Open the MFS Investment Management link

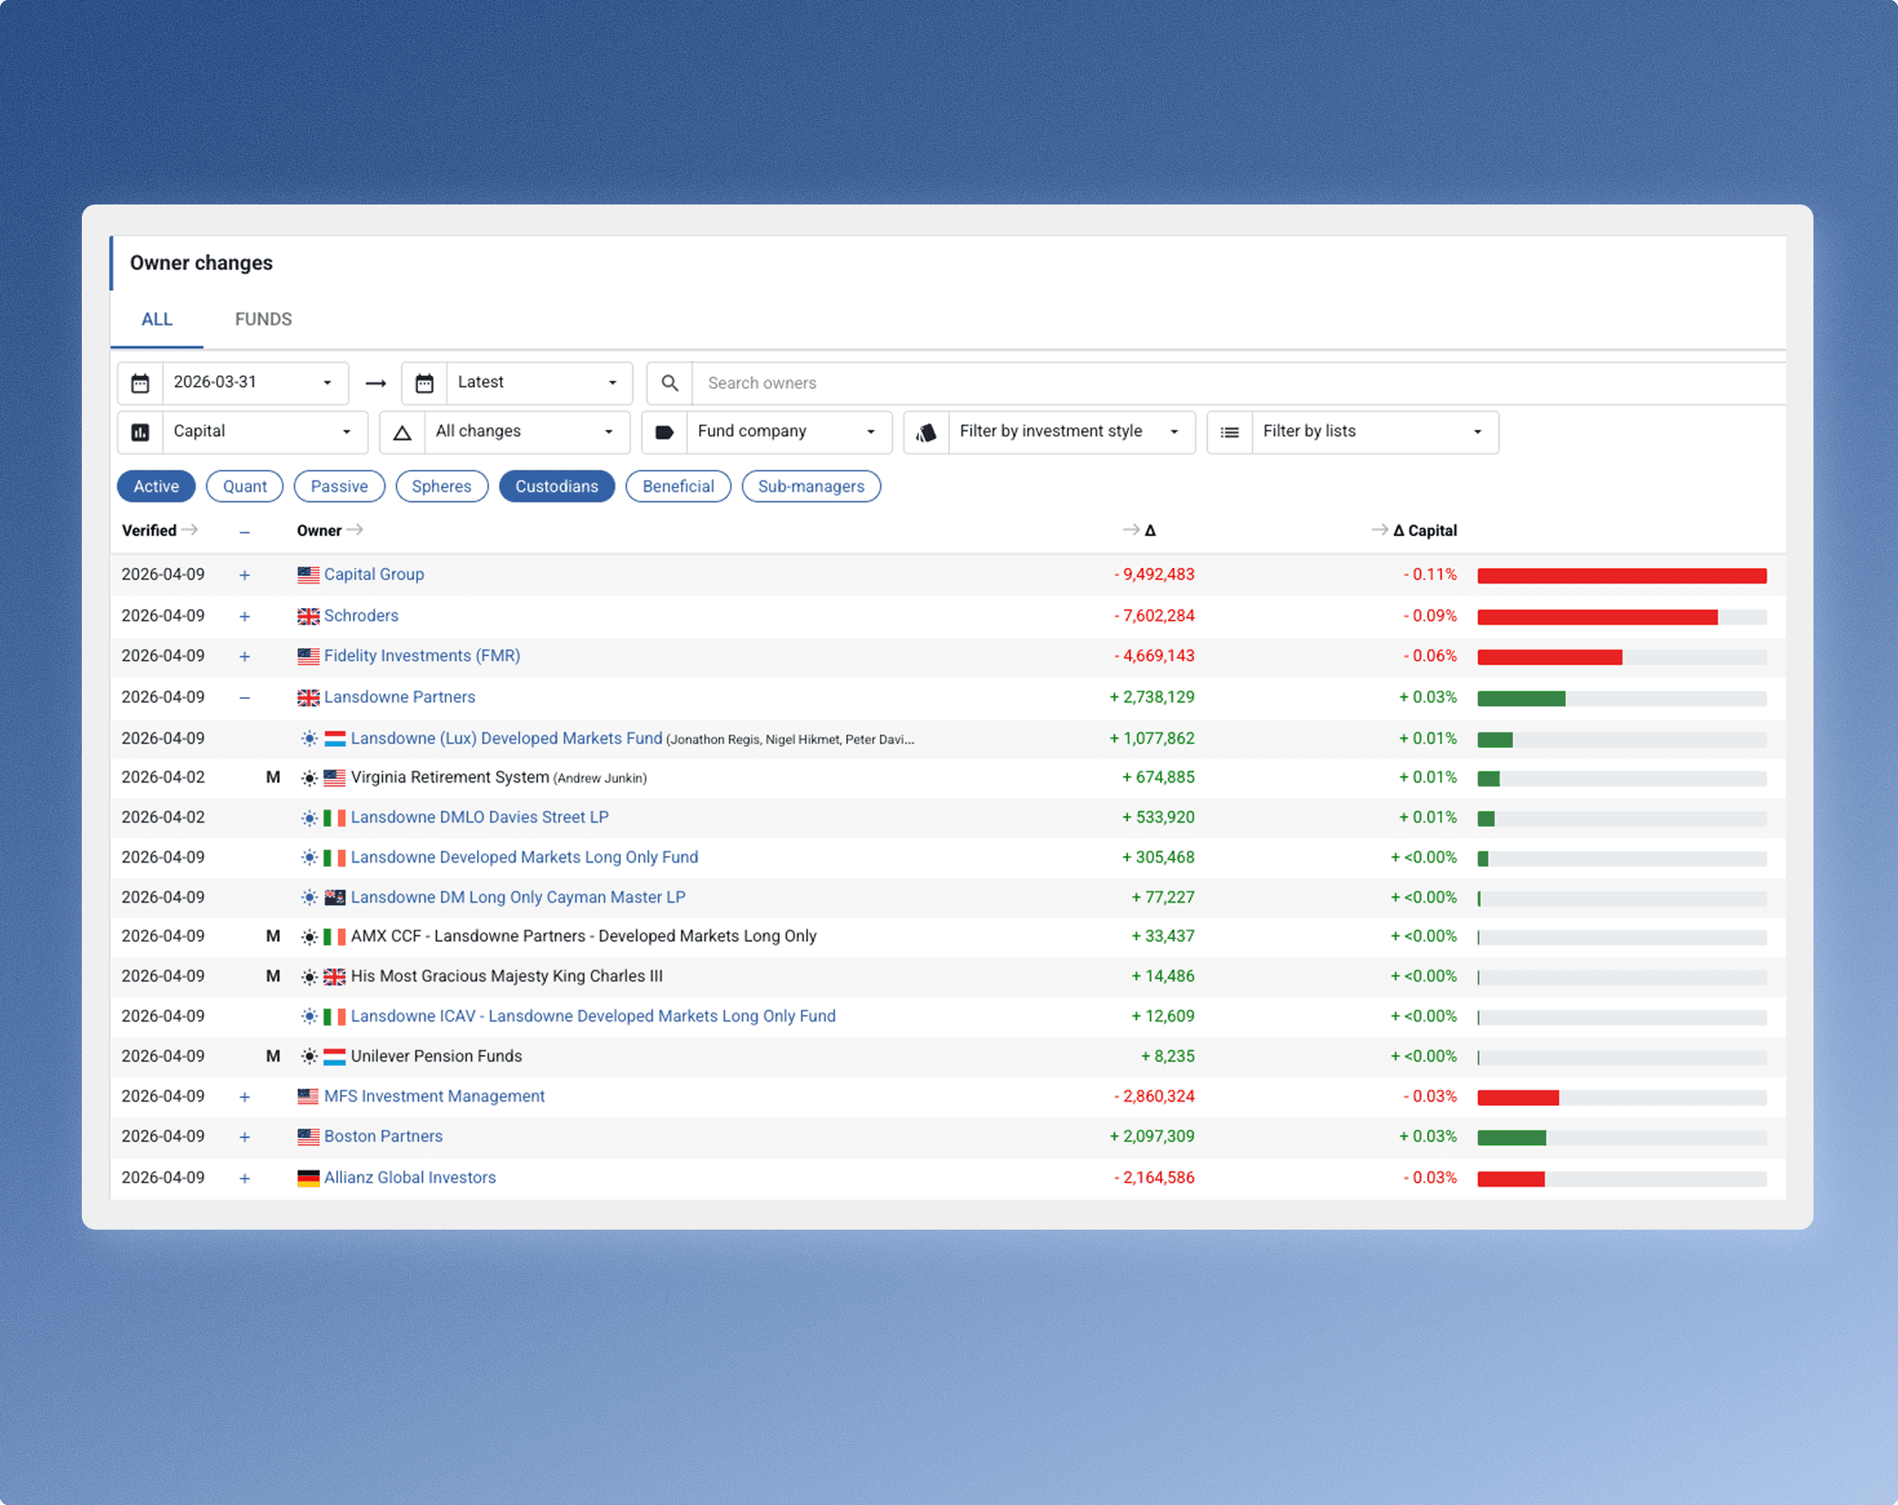435,1096
